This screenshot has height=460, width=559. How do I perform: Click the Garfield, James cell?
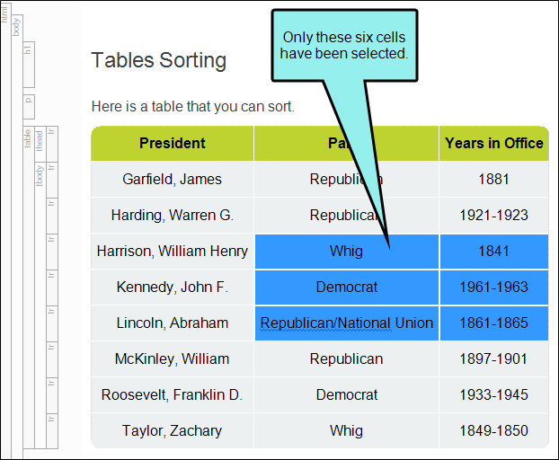tap(173, 179)
